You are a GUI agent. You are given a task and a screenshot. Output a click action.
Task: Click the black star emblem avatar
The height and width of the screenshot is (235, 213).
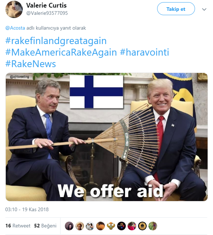coord(121,226)
